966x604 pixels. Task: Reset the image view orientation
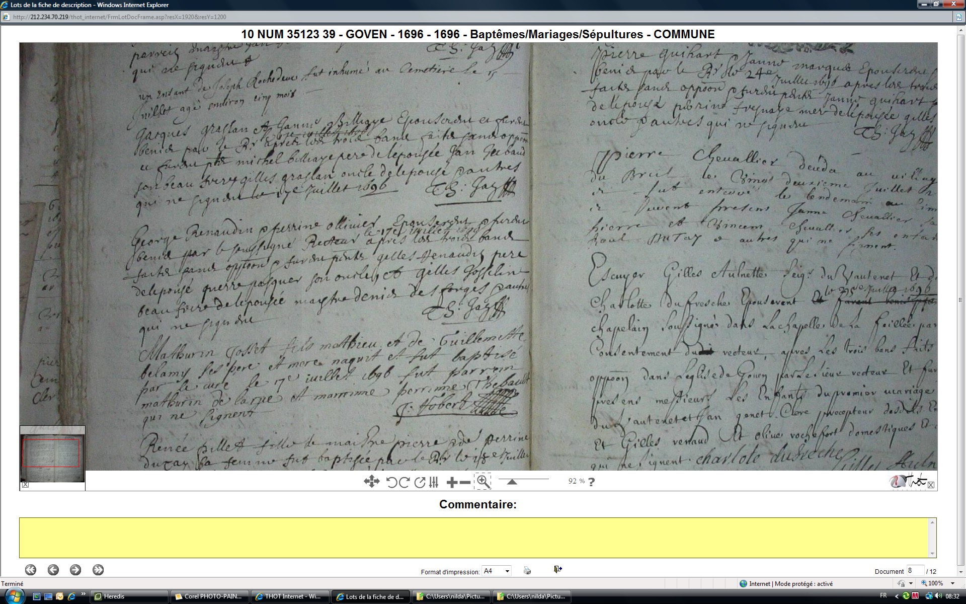[x=420, y=482]
